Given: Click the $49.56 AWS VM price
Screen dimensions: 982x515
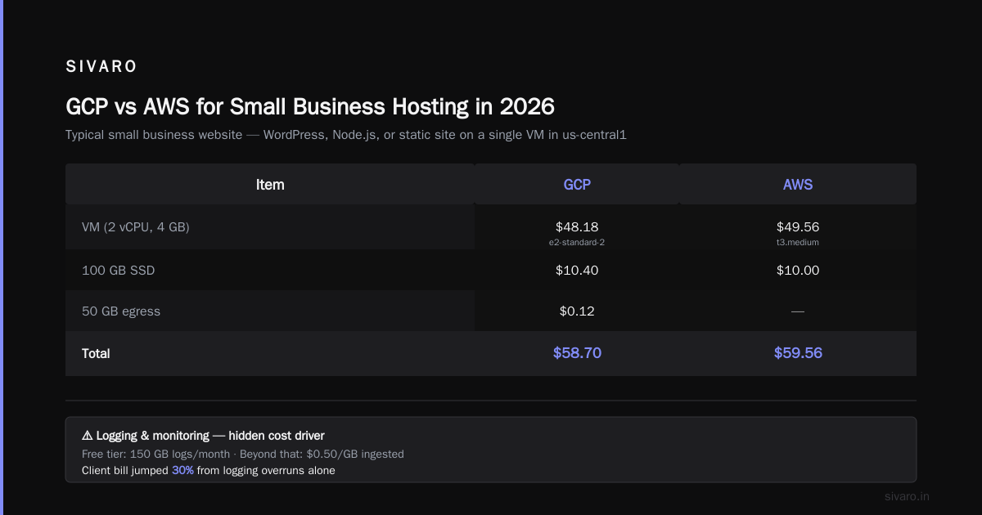Looking at the screenshot, I should click(x=798, y=226).
